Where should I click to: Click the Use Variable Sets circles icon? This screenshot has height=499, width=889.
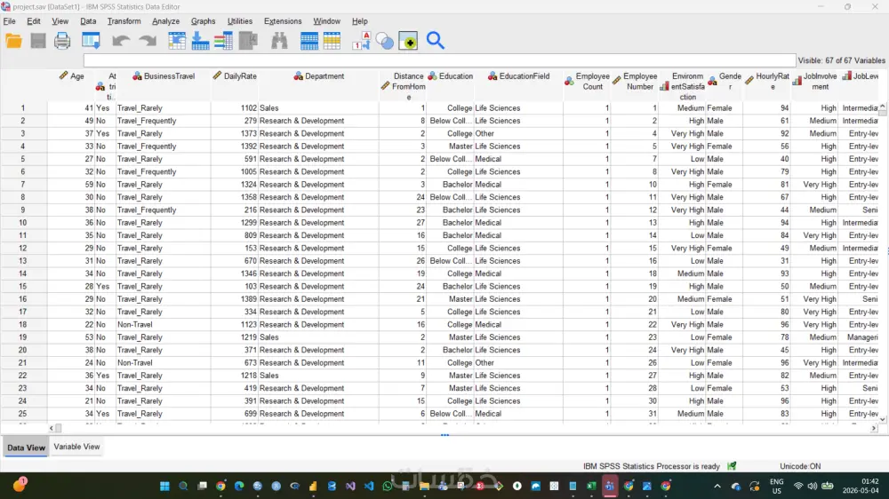click(384, 41)
